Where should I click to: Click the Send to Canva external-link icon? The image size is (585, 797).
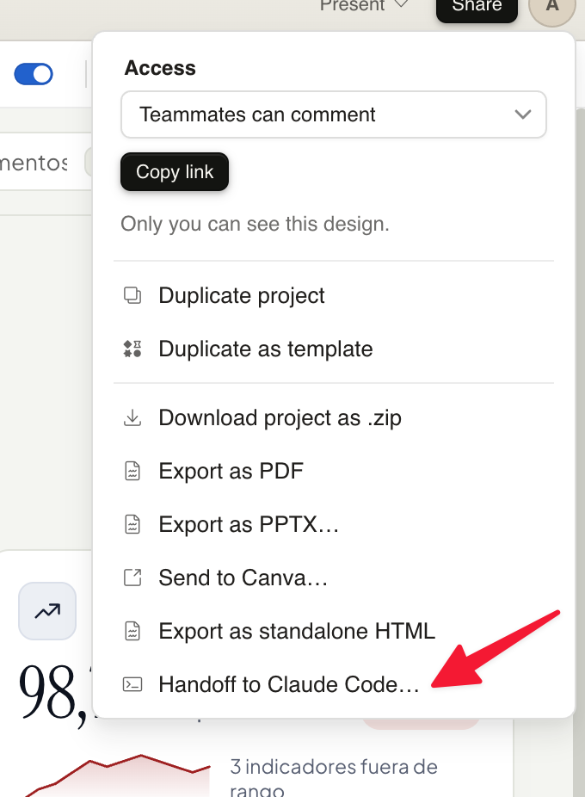(x=132, y=578)
